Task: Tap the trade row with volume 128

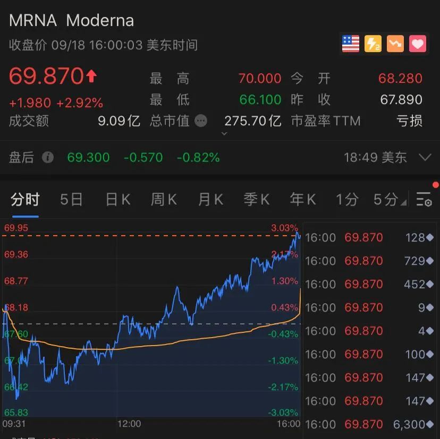Action: click(369, 238)
